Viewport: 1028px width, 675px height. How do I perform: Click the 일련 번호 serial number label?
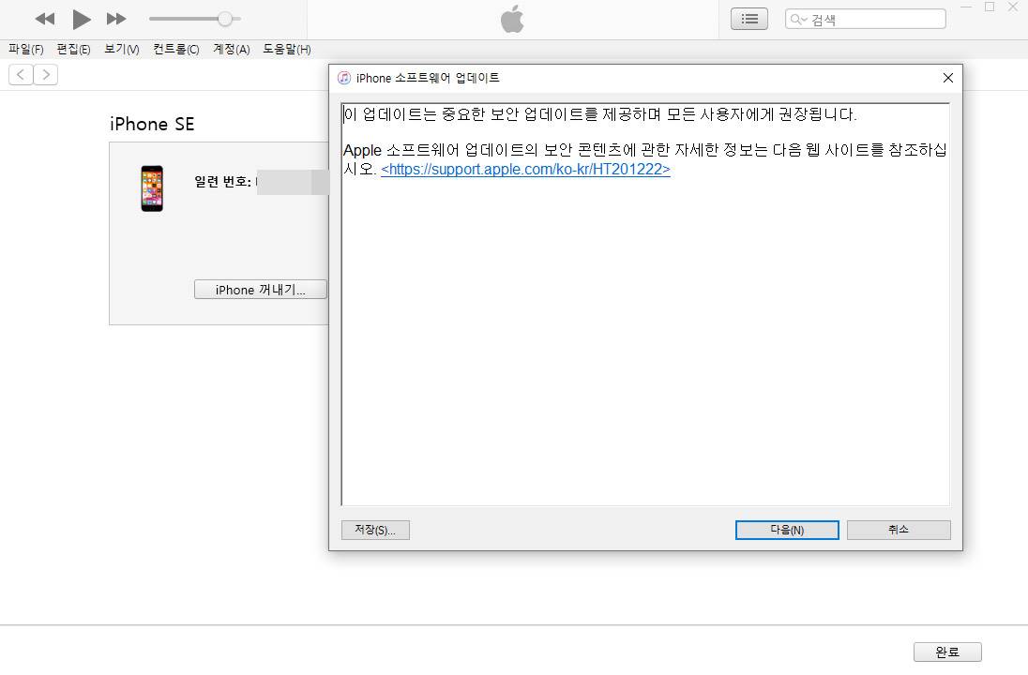pyautogui.click(x=223, y=182)
